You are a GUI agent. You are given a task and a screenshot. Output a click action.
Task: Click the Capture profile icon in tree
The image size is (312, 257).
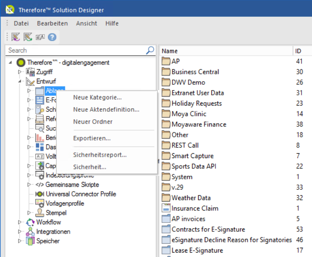(40, 166)
